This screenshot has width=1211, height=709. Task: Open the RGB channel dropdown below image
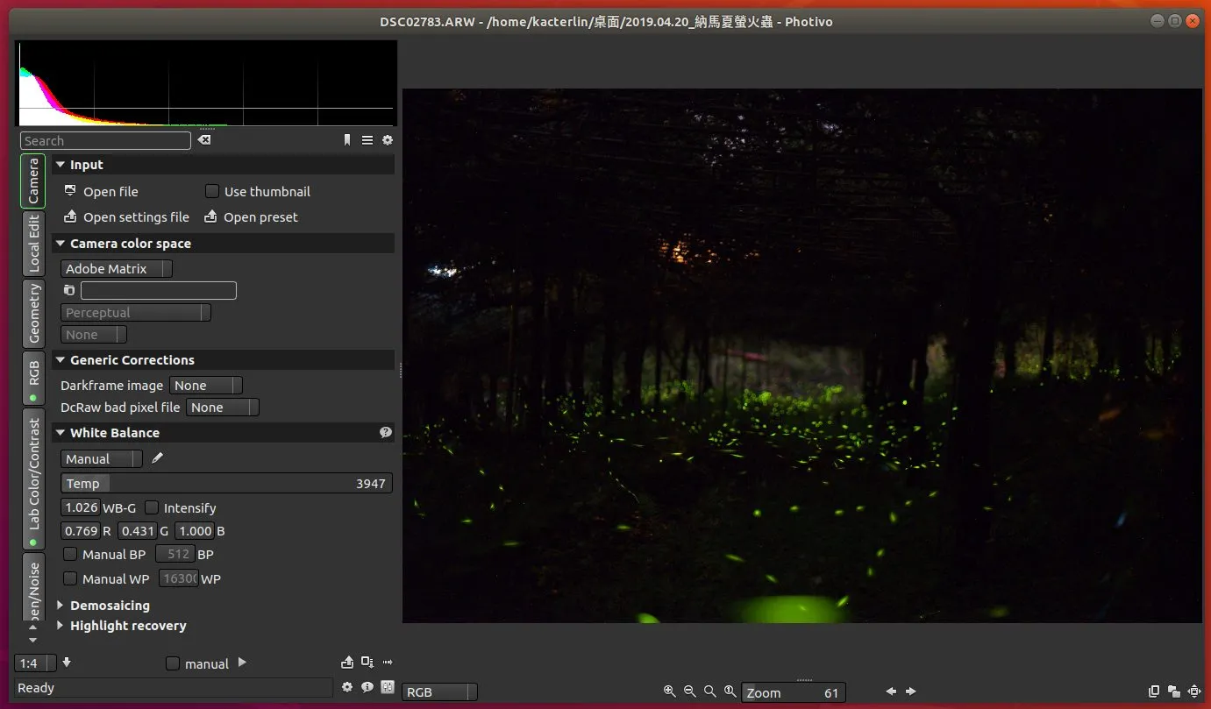(439, 691)
